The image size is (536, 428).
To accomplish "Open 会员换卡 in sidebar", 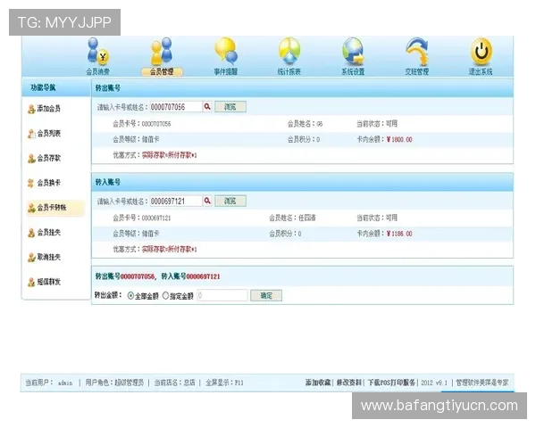I will coord(45,183).
